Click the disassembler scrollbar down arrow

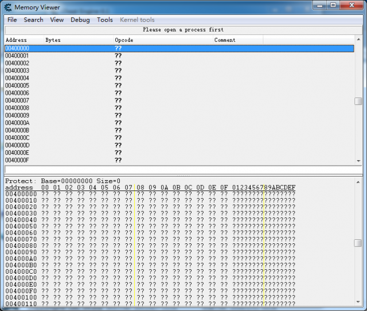358,161
